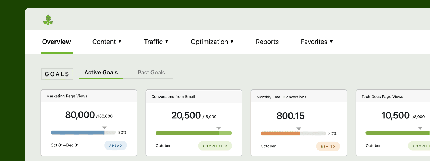Click the target marker above Marketing Page Views bar
The image size is (430, 161).
click(104, 128)
